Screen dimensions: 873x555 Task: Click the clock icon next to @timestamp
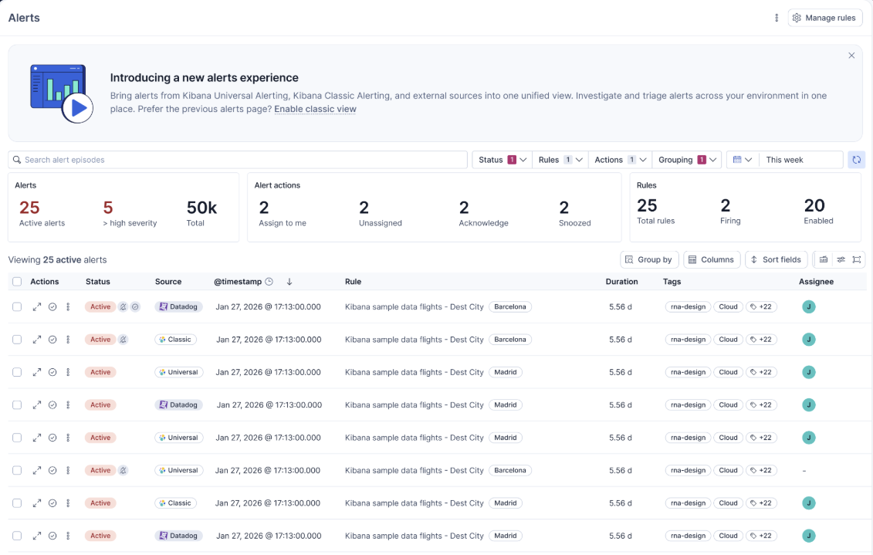[x=269, y=282]
